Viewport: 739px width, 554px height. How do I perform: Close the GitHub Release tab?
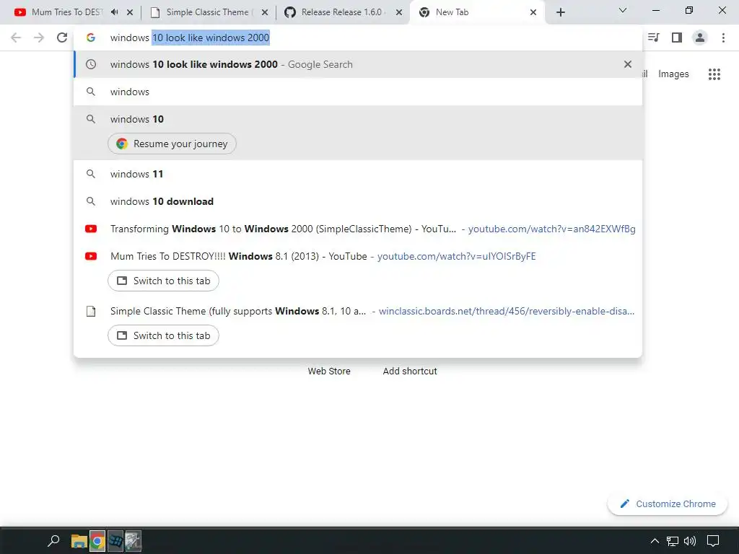tap(398, 12)
